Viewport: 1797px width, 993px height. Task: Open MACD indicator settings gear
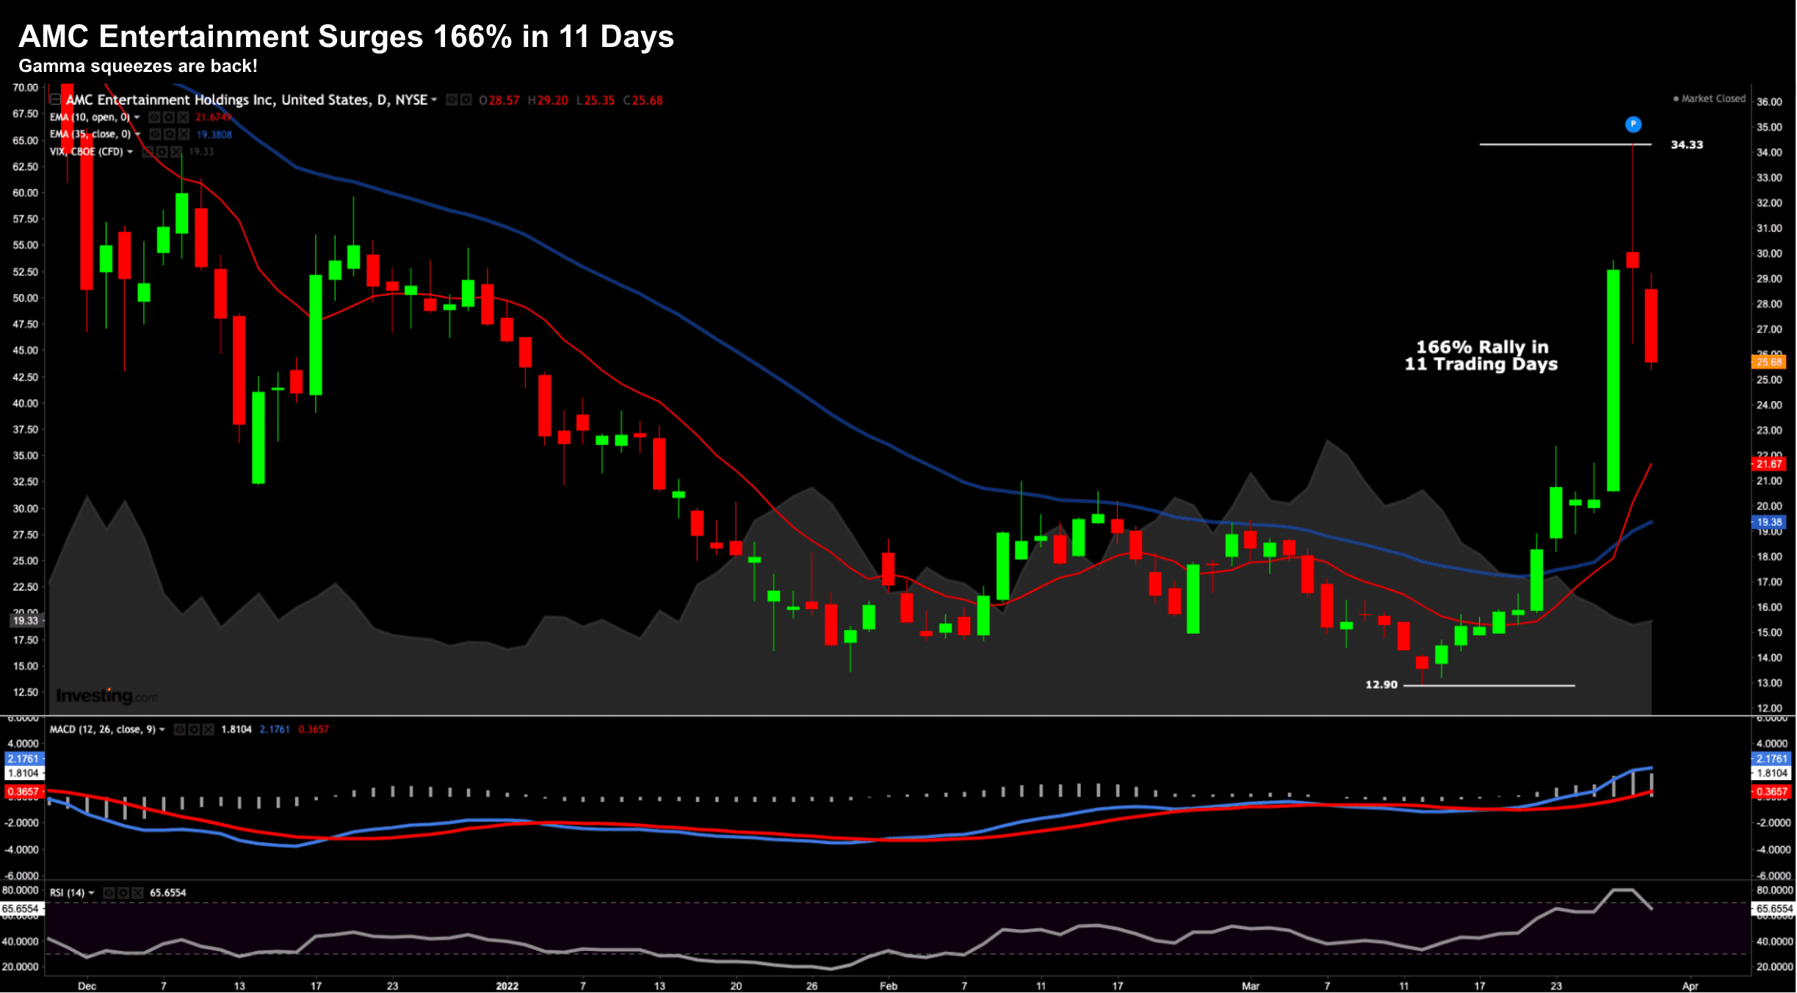pyautogui.click(x=194, y=729)
